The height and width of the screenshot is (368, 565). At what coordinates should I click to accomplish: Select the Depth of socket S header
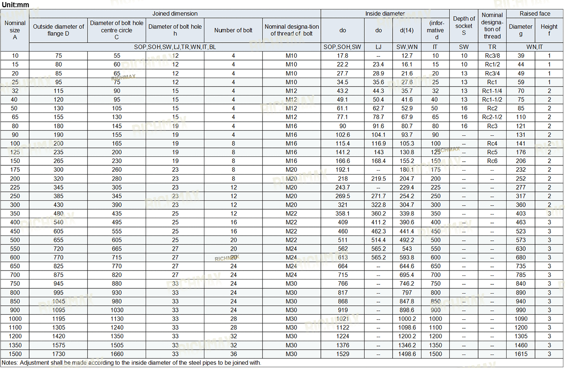[x=464, y=26]
